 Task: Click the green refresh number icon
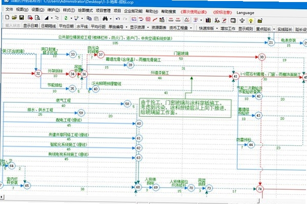point(66,18)
